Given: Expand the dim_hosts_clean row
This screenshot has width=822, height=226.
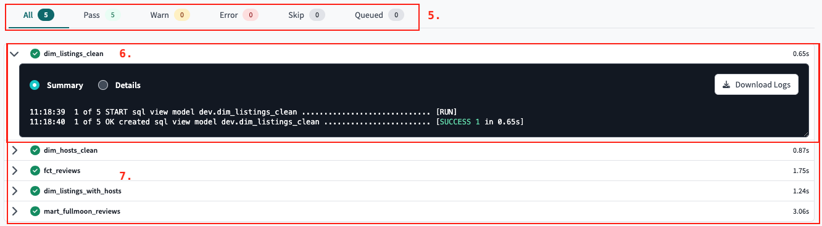Looking at the screenshot, I should tap(15, 150).
